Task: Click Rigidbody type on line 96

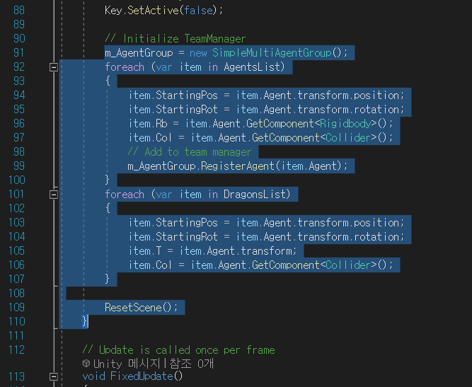Action: [345, 124]
